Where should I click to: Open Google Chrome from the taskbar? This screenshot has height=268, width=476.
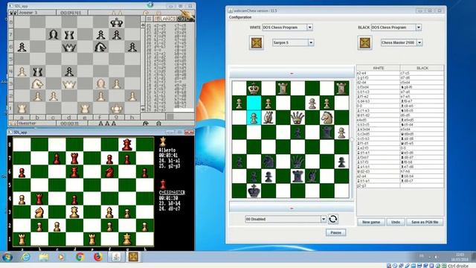coord(80,257)
